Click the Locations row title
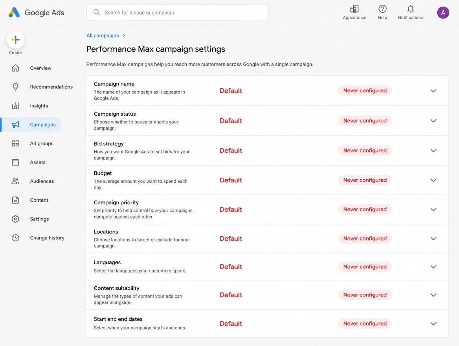The image size is (459, 346). 106,232
